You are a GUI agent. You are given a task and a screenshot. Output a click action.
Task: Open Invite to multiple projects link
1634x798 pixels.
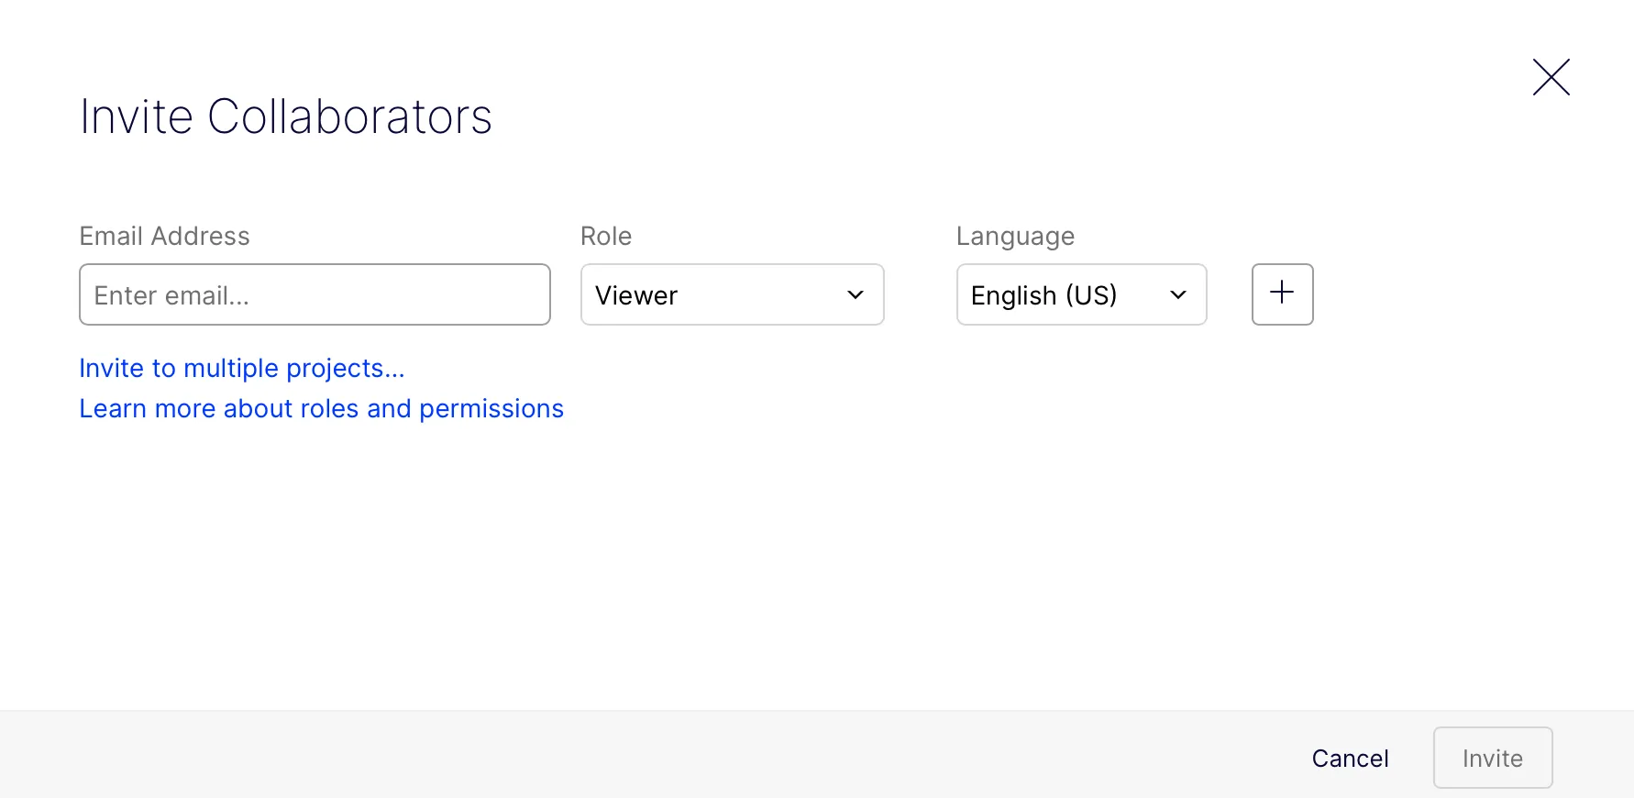(x=242, y=368)
